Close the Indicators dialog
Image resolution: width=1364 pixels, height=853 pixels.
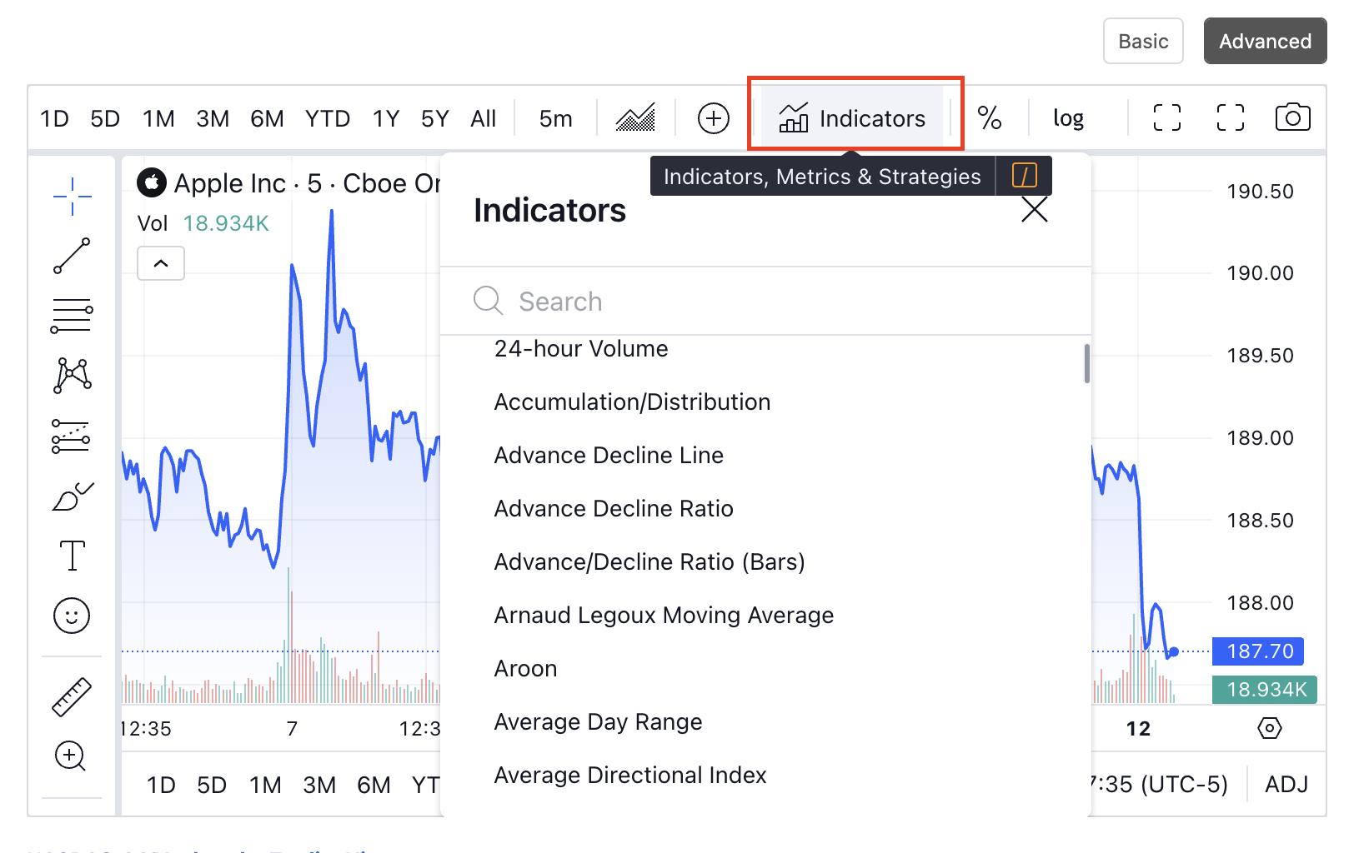(x=1034, y=210)
